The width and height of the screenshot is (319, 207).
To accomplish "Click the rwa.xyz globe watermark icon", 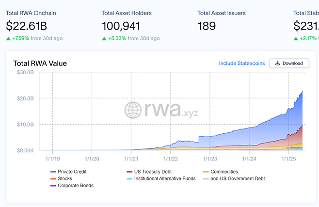I will (133, 110).
